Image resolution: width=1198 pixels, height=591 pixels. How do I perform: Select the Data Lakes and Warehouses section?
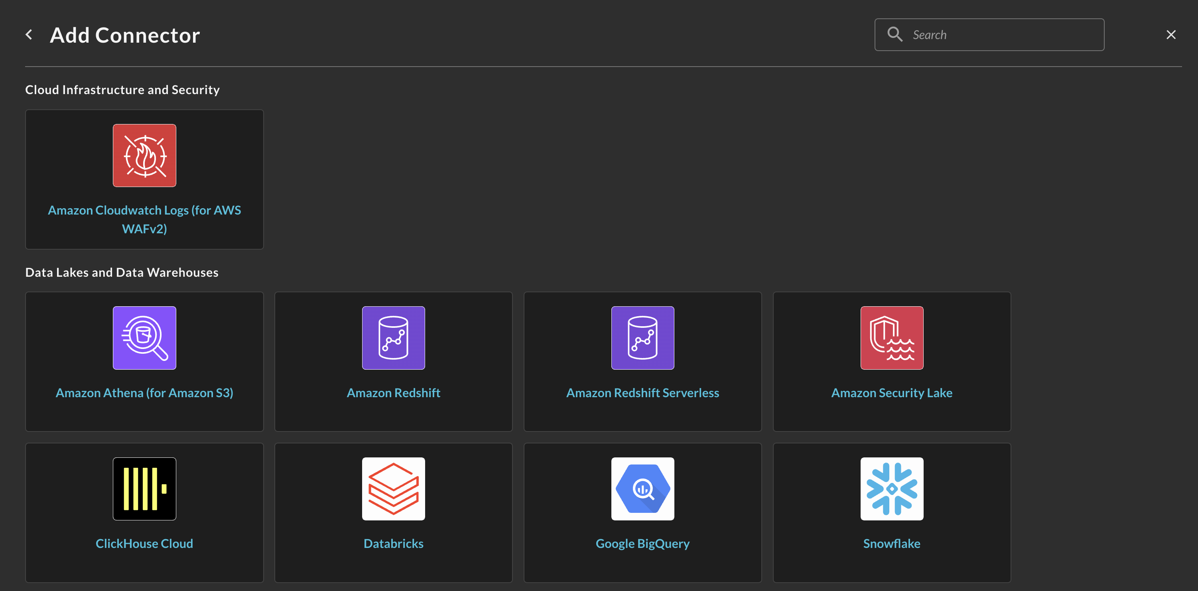click(x=122, y=272)
